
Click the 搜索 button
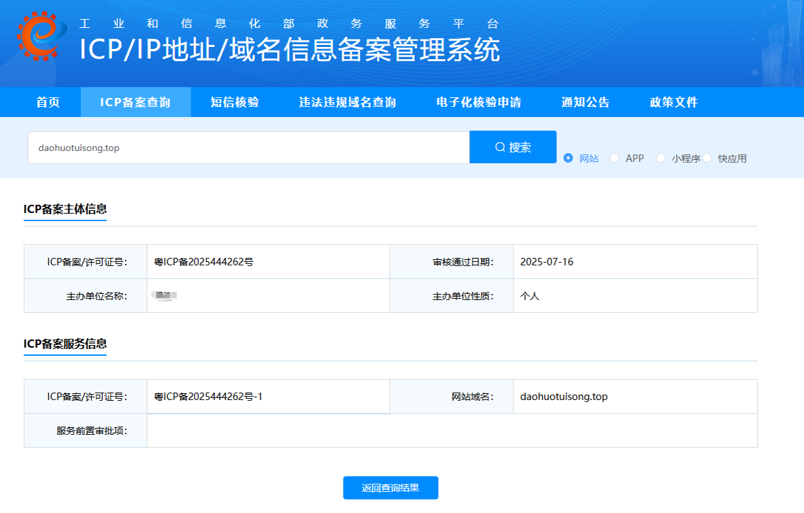[513, 147]
